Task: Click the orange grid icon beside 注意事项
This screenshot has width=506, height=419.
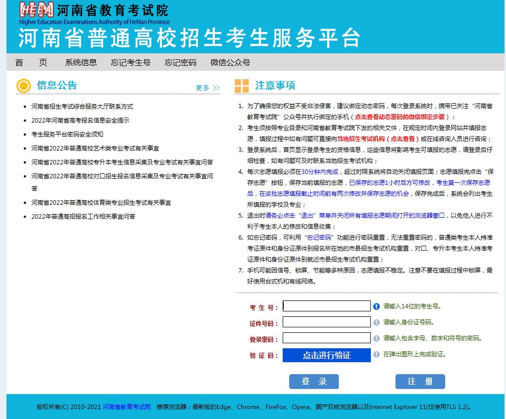Action: 242,86
